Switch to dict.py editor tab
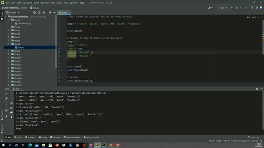Viewport: 264px width, 148px height. [x=64, y=13]
